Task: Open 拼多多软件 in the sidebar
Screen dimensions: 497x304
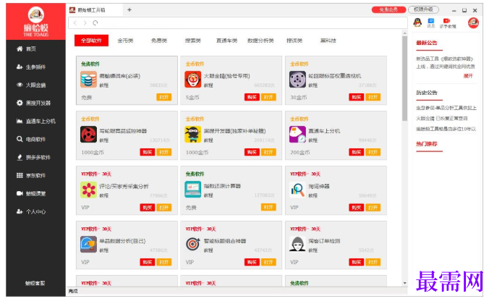Action: point(33,157)
